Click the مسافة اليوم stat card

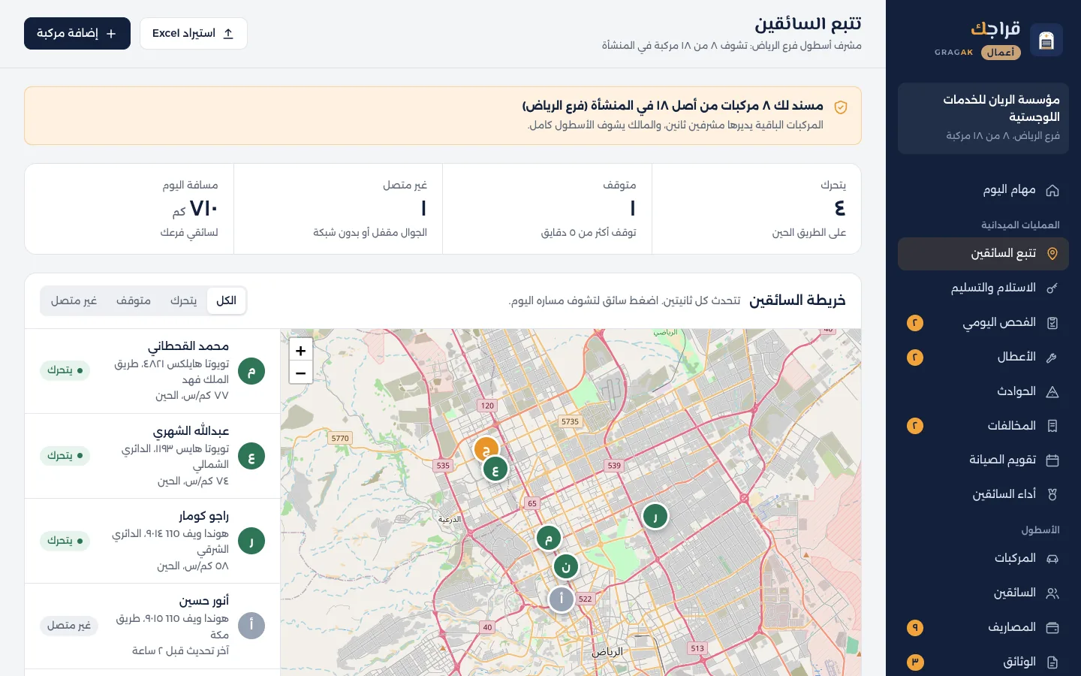pyautogui.click(x=129, y=209)
